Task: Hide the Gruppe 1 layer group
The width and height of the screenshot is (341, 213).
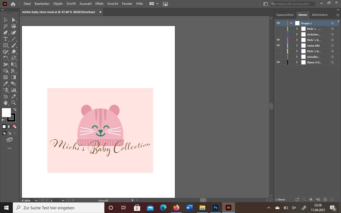Action: click(x=278, y=23)
